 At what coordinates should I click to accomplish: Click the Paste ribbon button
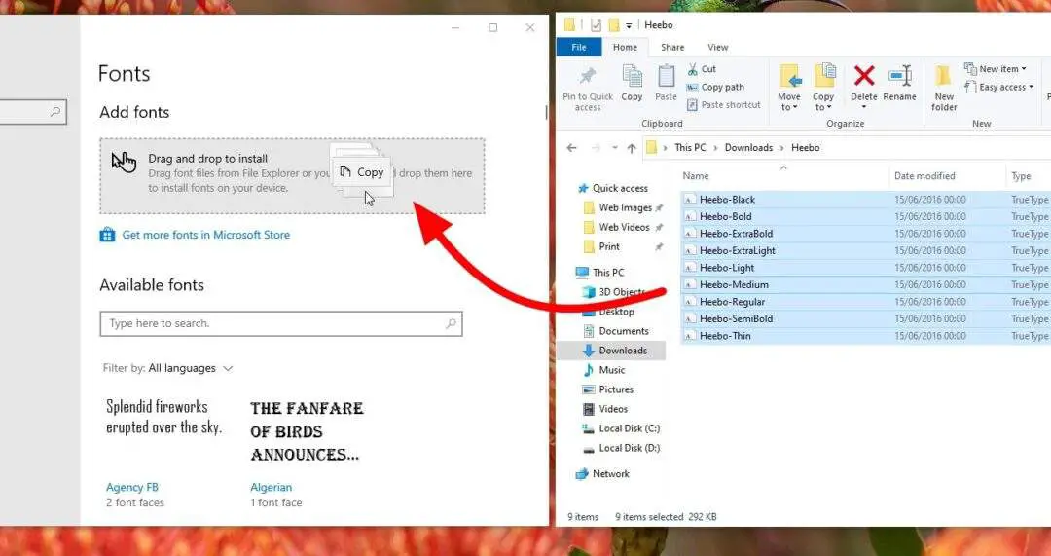coord(666,83)
